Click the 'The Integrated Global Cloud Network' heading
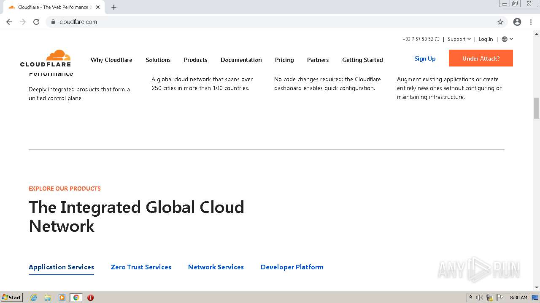The width and height of the screenshot is (540, 303). tap(136, 217)
